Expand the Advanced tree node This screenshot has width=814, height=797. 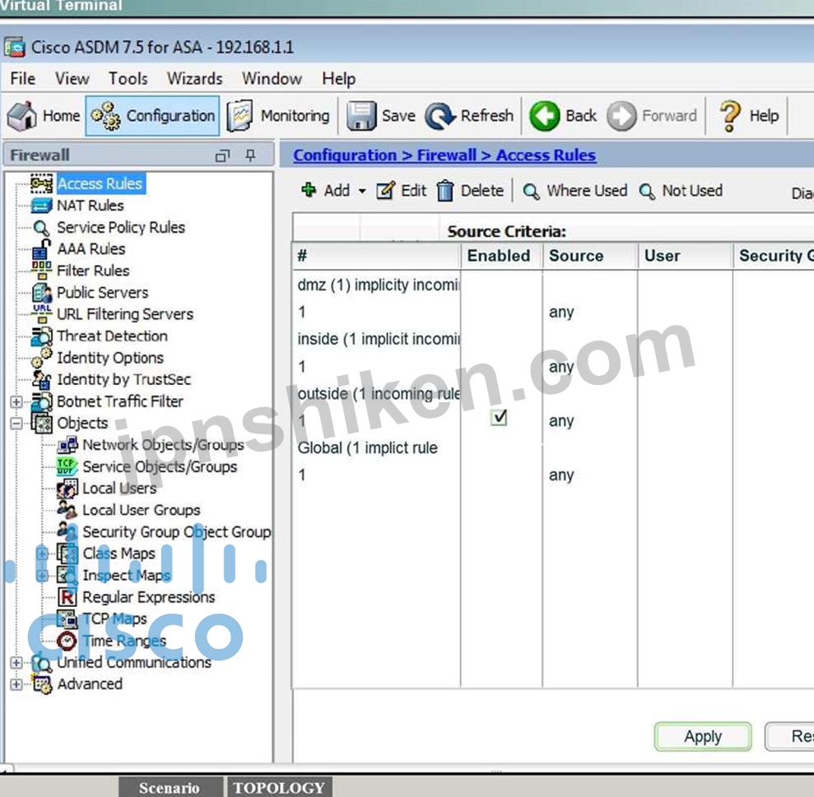coord(16,684)
